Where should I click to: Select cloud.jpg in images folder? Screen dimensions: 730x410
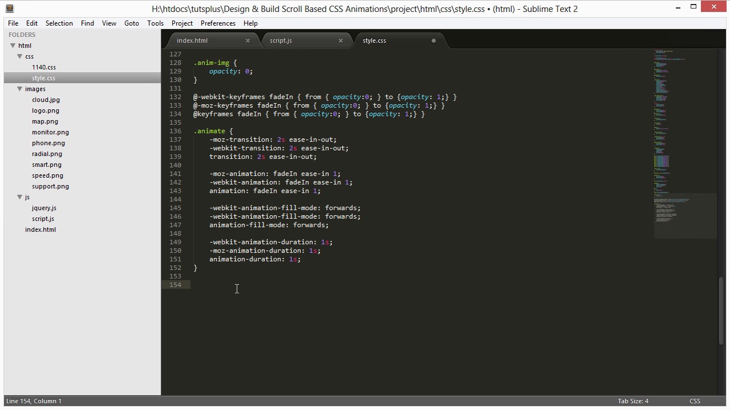tap(46, 100)
